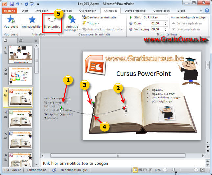Select slide 1 thumbnail

[x=20, y=55]
